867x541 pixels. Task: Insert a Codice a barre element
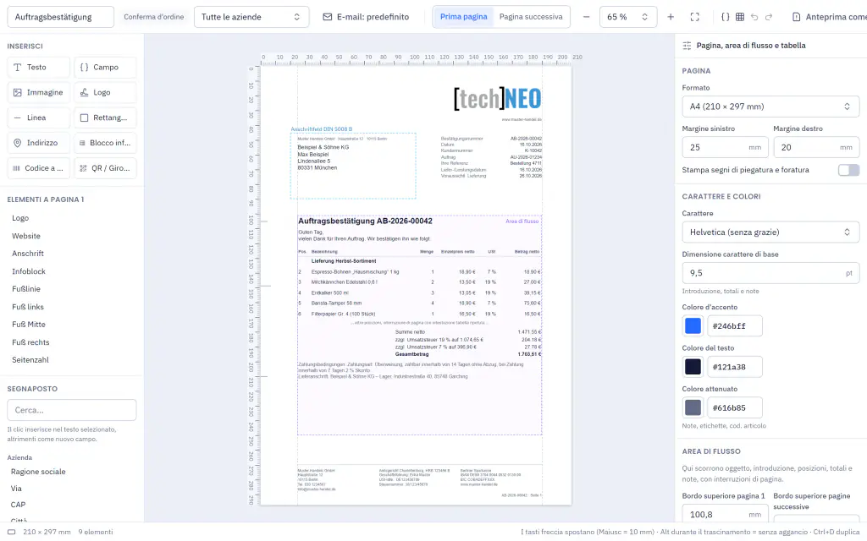click(39, 168)
